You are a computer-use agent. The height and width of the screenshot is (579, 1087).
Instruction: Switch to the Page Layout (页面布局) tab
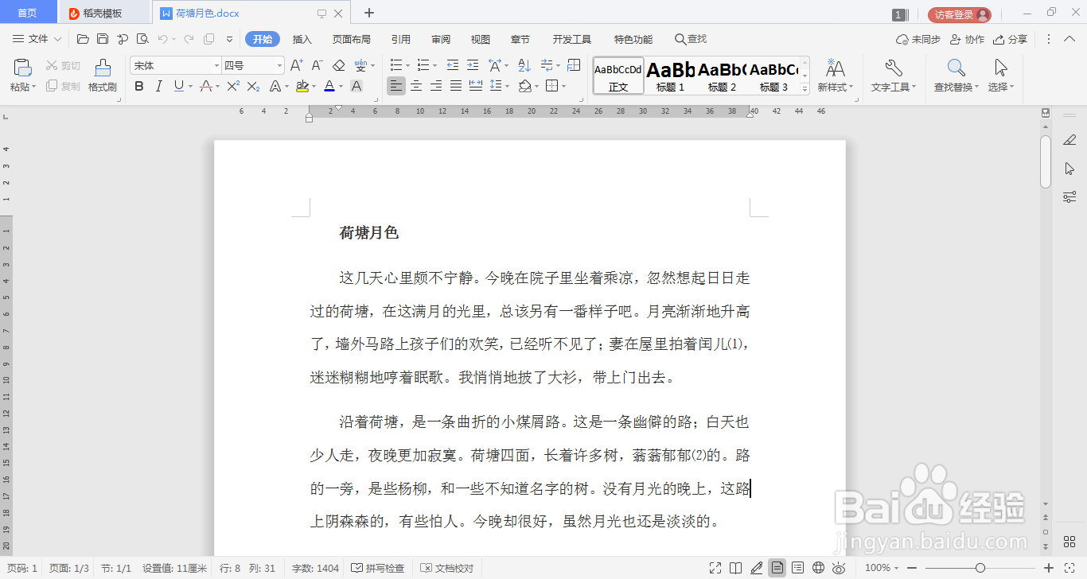coord(352,39)
